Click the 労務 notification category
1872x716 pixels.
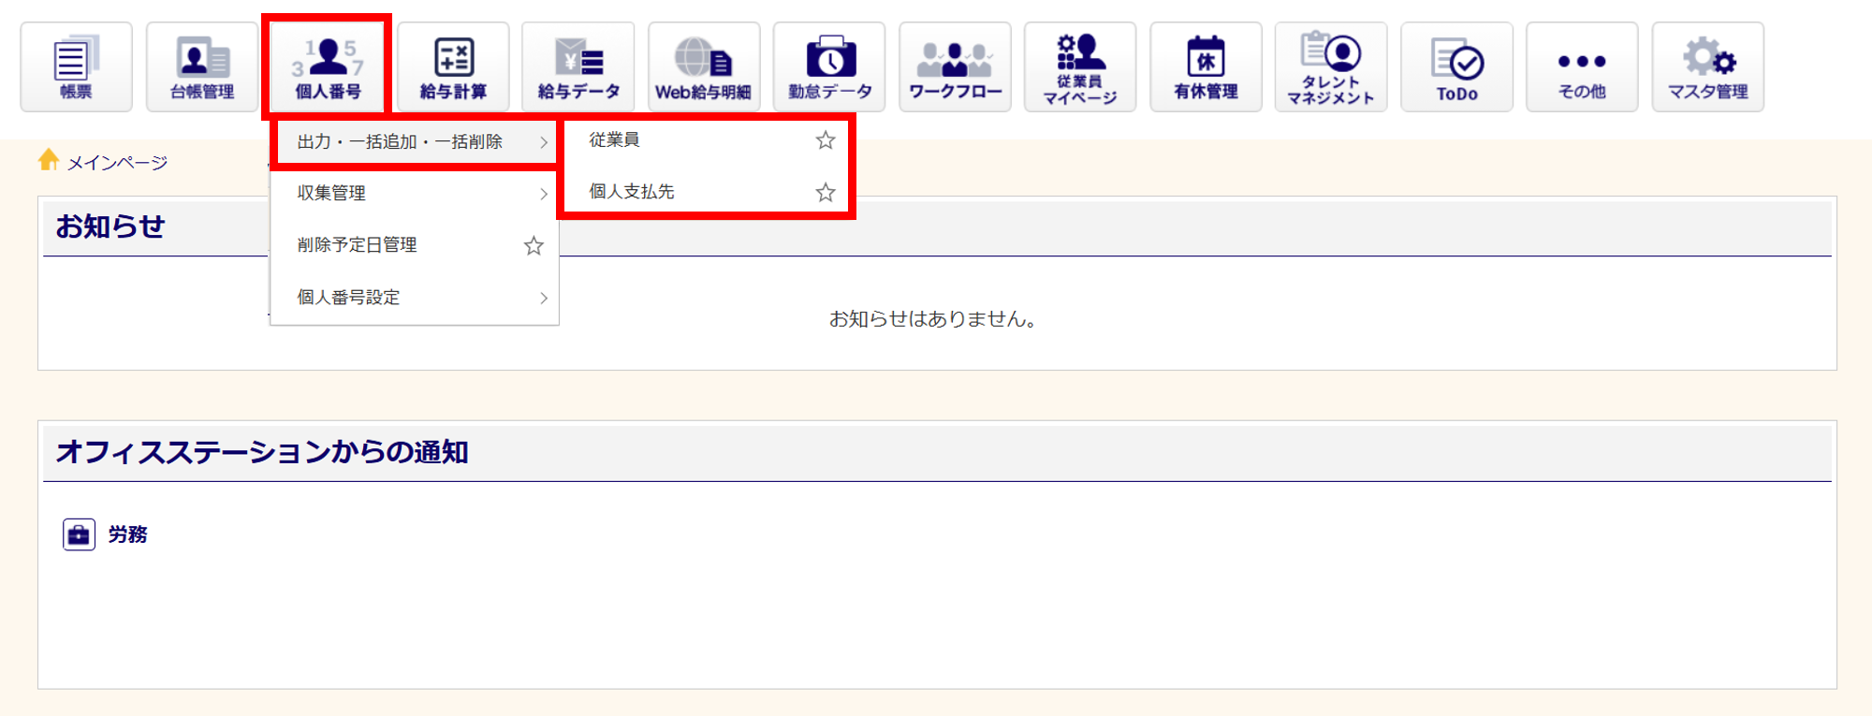[126, 534]
